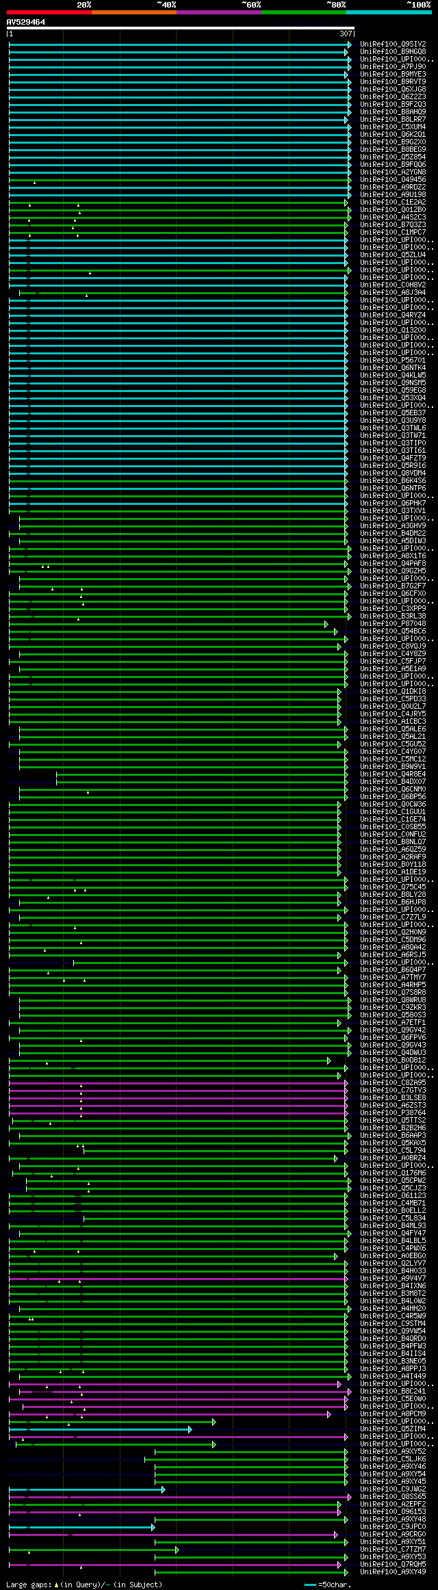Click the green alignment bar for UniRef100_A9XY49
This screenshot has height=1590, width=438.
(x=251, y=1572)
